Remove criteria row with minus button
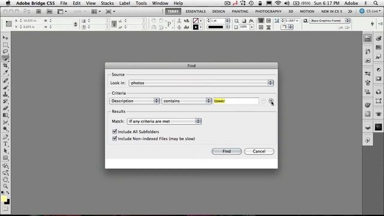 (x=263, y=101)
